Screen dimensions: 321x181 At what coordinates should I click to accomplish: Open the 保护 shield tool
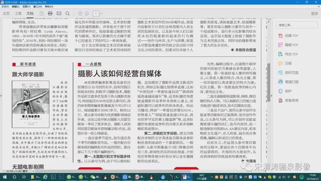click(x=285, y=91)
